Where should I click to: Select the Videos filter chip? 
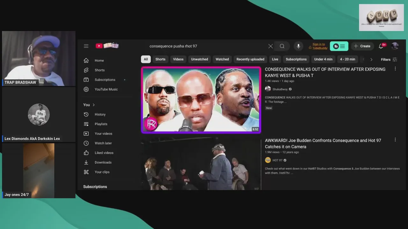[x=178, y=59]
